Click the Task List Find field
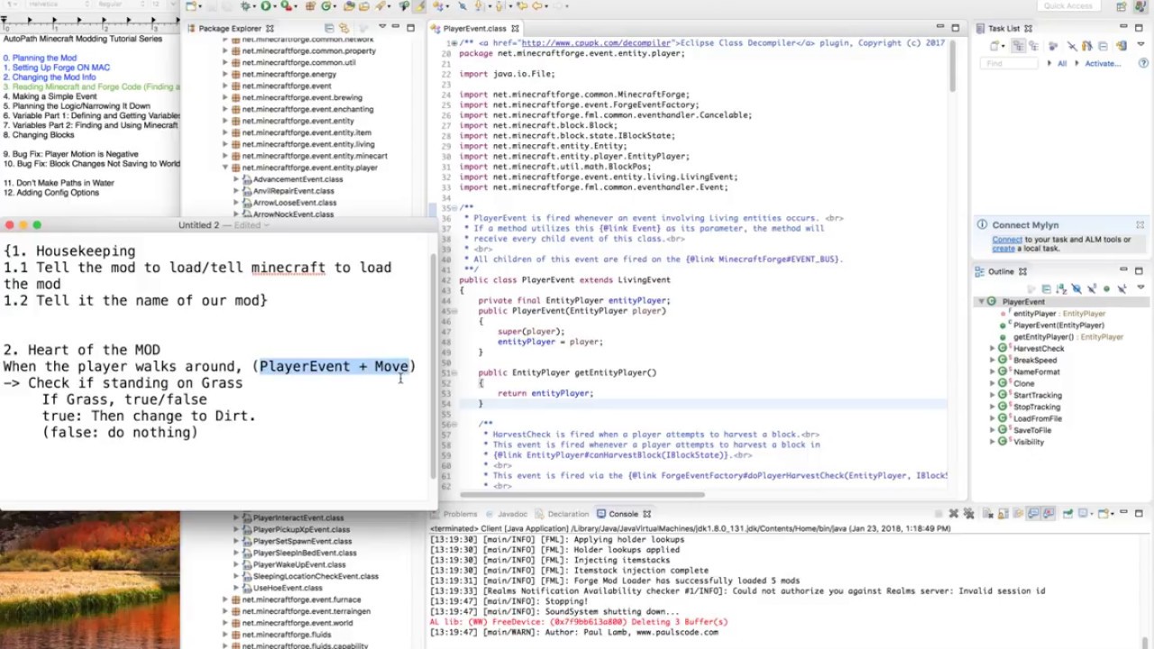 coord(1011,63)
